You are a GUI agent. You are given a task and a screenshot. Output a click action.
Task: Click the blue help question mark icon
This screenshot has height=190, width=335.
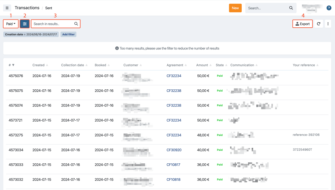click(329, 8)
